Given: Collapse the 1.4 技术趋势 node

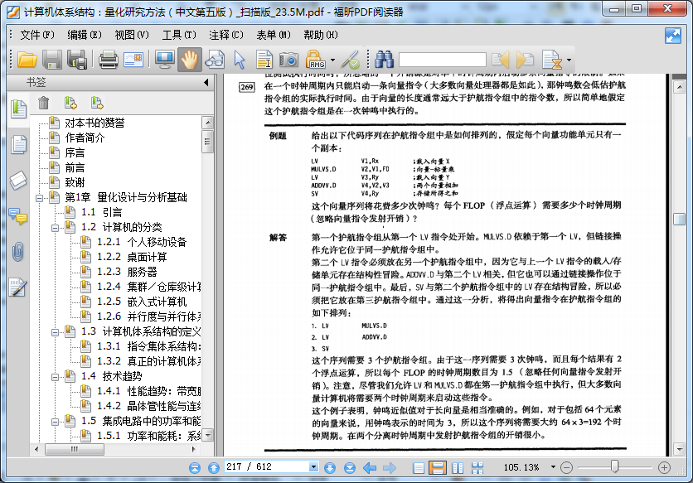Looking at the screenshot, I should [x=55, y=377].
